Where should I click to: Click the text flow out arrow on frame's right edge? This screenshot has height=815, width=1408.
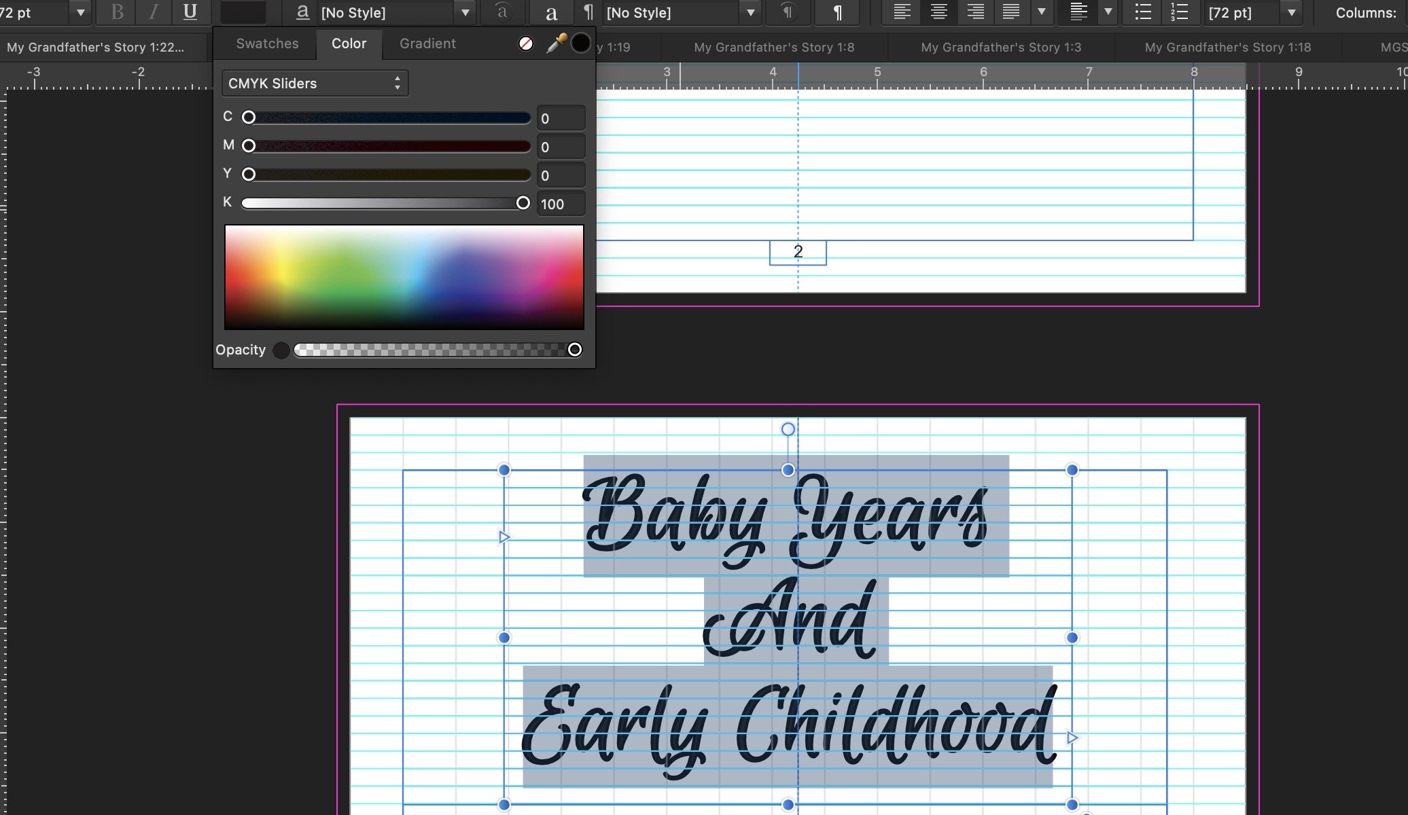pos(1072,738)
